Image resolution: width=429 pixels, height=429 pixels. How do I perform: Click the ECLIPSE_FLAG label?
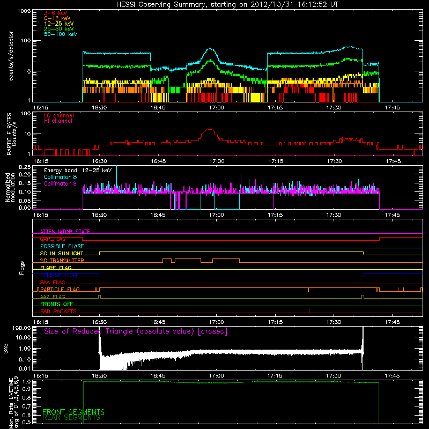tap(58, 275)
